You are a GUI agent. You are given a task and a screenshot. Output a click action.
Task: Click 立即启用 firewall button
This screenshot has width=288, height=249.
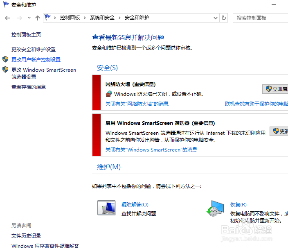point(275,89)
